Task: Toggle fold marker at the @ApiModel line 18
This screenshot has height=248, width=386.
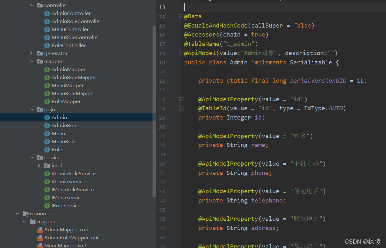Action: click(181, 53)
